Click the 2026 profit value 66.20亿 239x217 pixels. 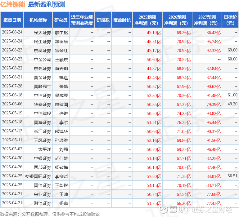click(184, 203)
